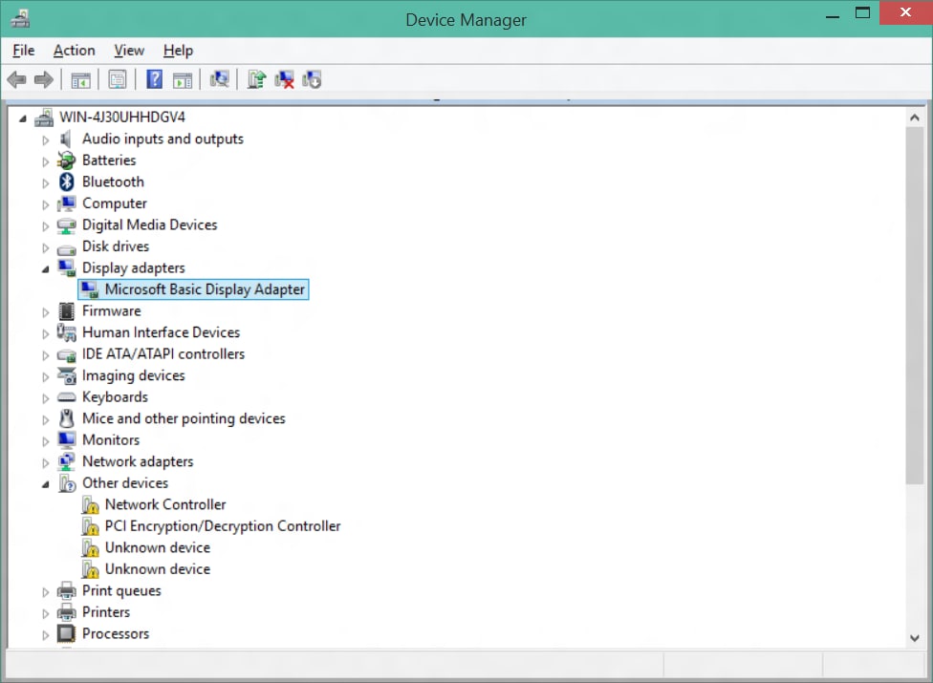Click the Network Controller warning icon
This screenshot has height=683, width=933.
[x=90, y=504]
